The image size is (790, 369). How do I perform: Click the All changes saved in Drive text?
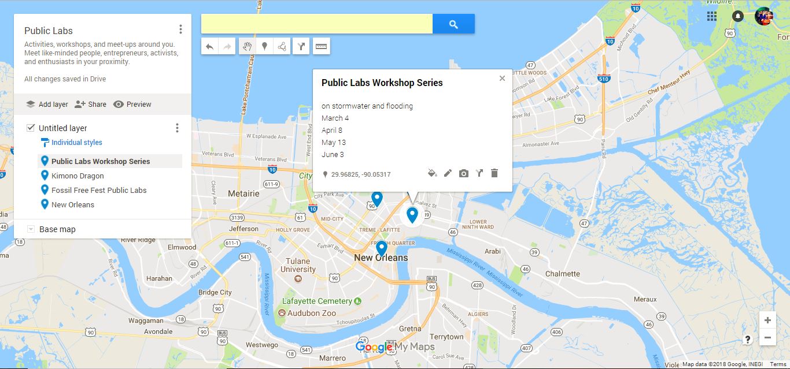[65, 79]
